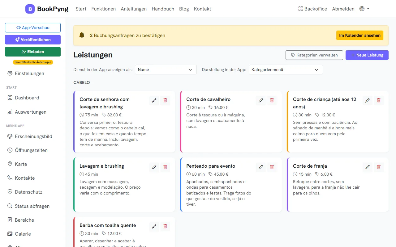Edit the Corte de cavalheiro service

point(261,100)
